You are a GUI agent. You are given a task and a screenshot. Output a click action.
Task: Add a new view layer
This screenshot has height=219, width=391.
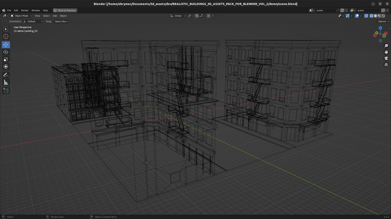pyautogui.click(x=383, y=10)
